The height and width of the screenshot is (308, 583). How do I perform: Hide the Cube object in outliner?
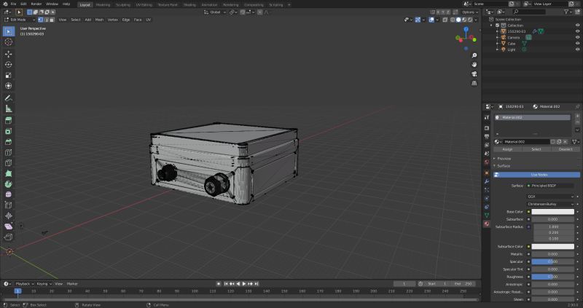click(x=577, y=44)
